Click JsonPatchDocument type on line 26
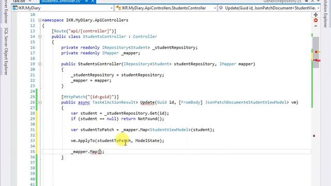 [225, 102]
